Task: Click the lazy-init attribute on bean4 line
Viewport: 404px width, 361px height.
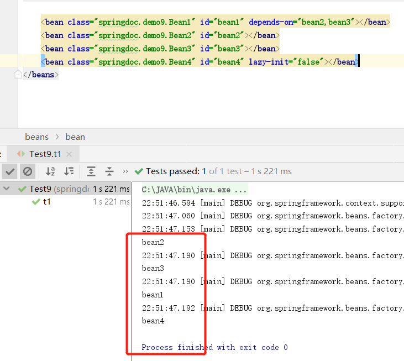Action: [286, 62]
